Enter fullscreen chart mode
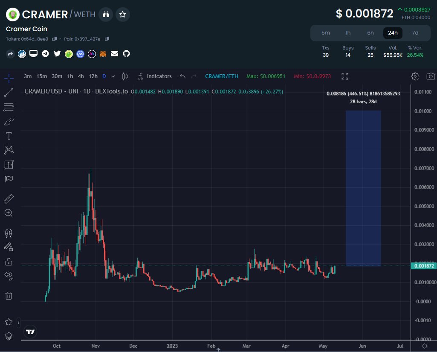 tap(345, 76)
